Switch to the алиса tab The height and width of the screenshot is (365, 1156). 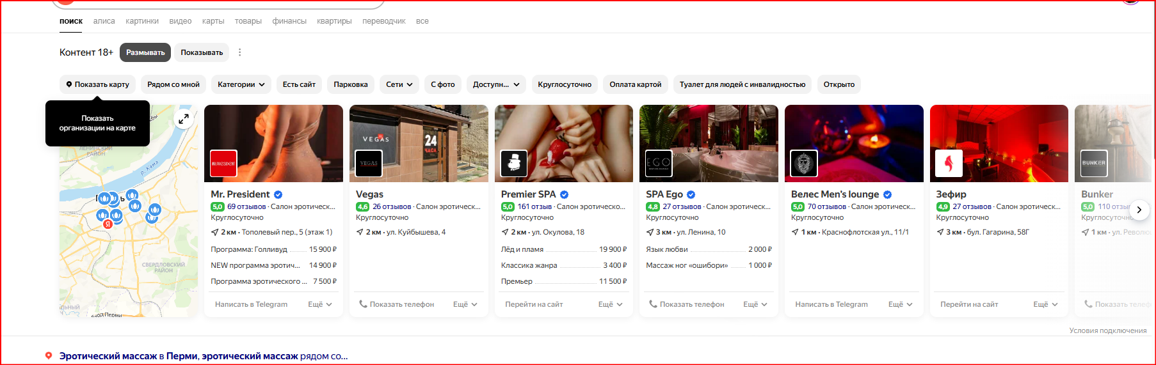104,21
